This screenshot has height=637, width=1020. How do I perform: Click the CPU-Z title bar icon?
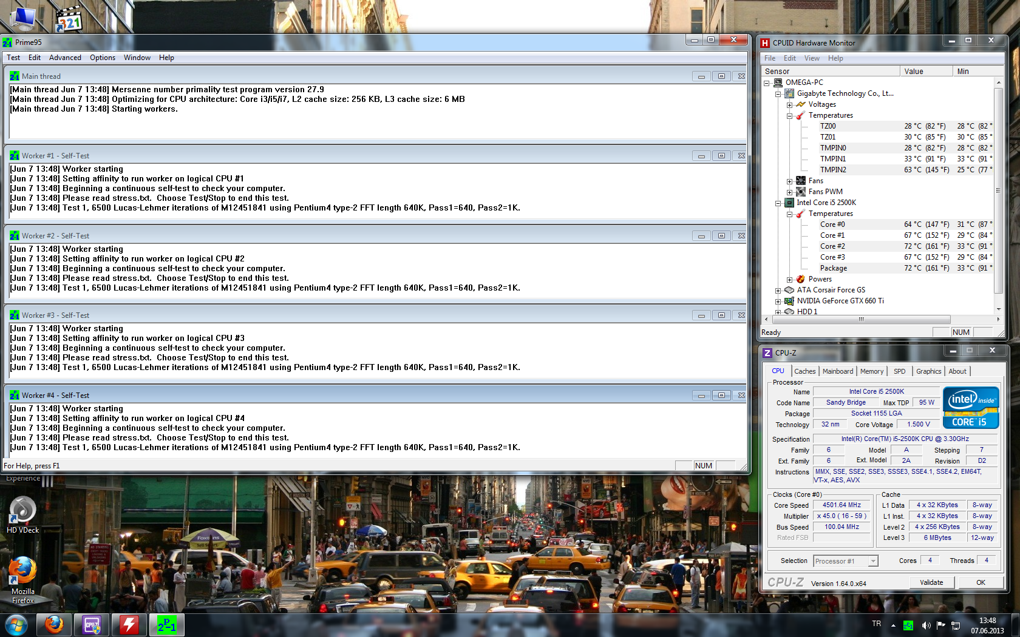pyautogui.click(x=767, y=353)
